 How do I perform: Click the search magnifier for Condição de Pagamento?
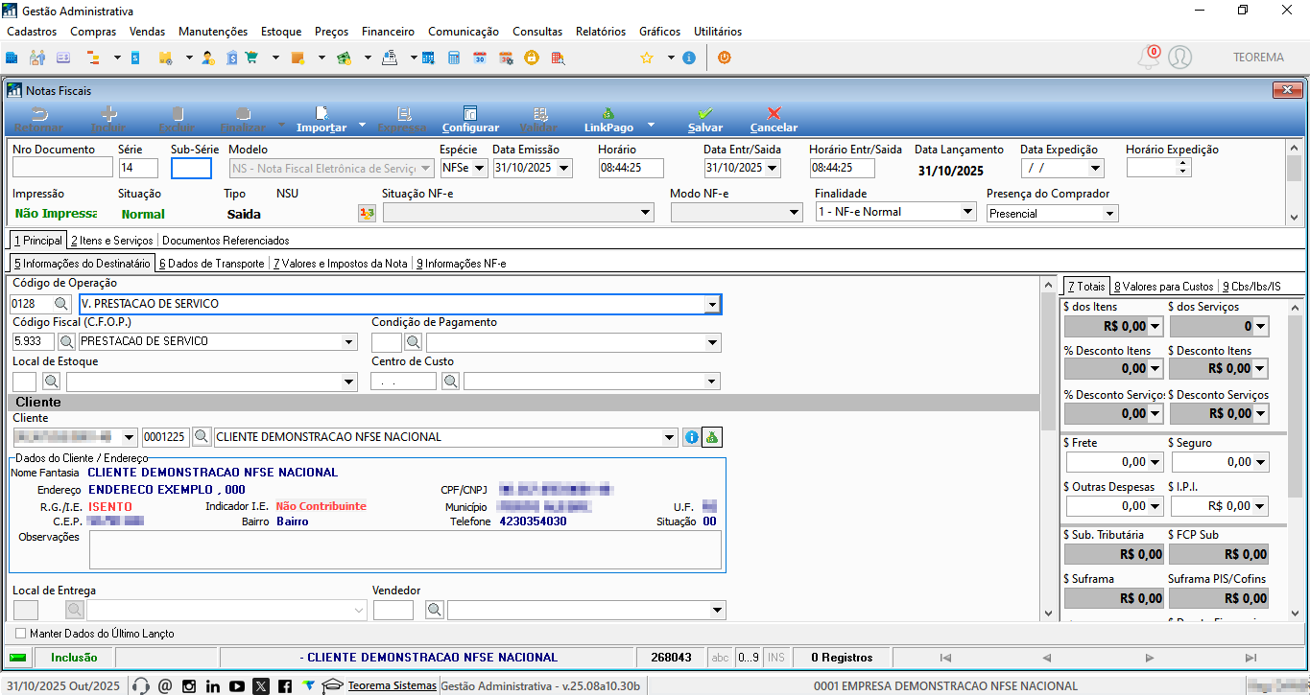[413, 341]
